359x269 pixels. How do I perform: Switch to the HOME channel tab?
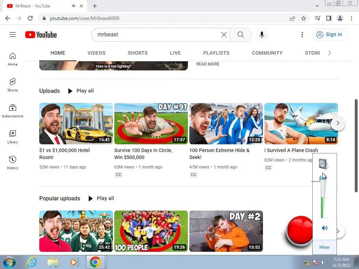click(58, 53)
